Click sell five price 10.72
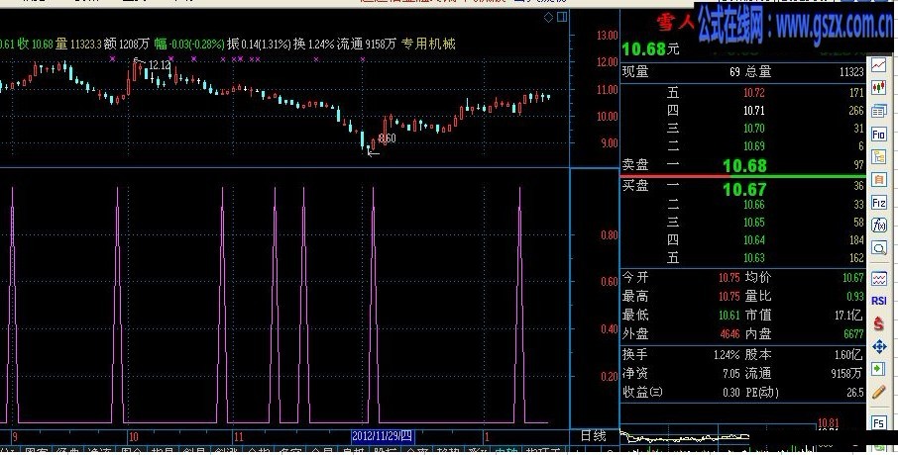 (754, 93)
